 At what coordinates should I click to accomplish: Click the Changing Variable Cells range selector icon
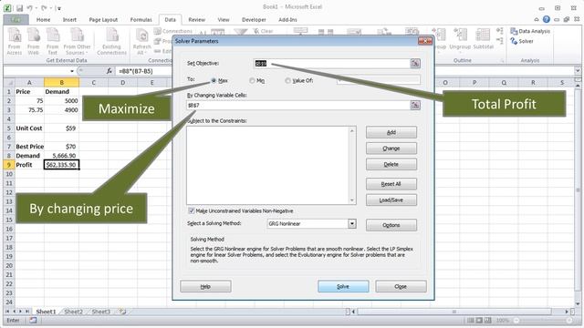point(415,106)
